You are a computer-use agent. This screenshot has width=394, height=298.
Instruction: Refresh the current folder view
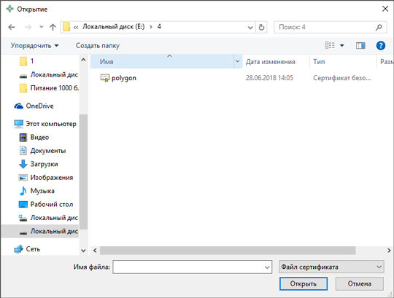click(x=261, y=27)
